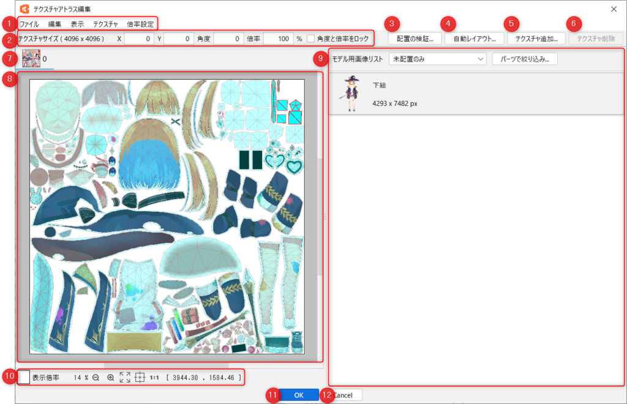The height and width of the screenshot is (404, 627).
Task: Click the fit-to-view expand arrows icon
Action: point(125,378)
